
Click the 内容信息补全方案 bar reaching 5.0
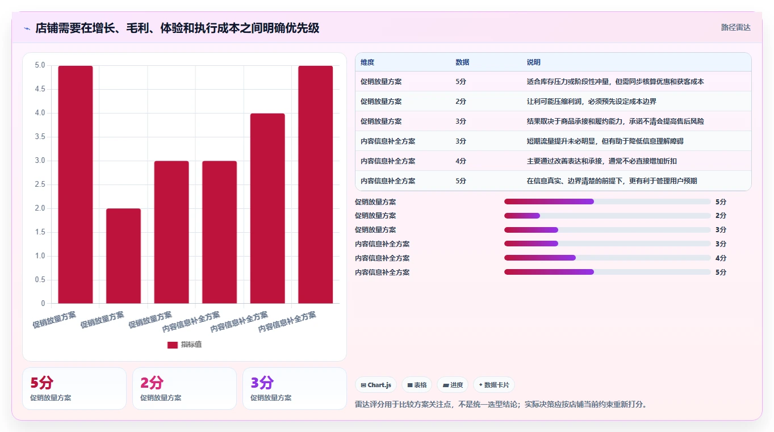coord(315,184)
